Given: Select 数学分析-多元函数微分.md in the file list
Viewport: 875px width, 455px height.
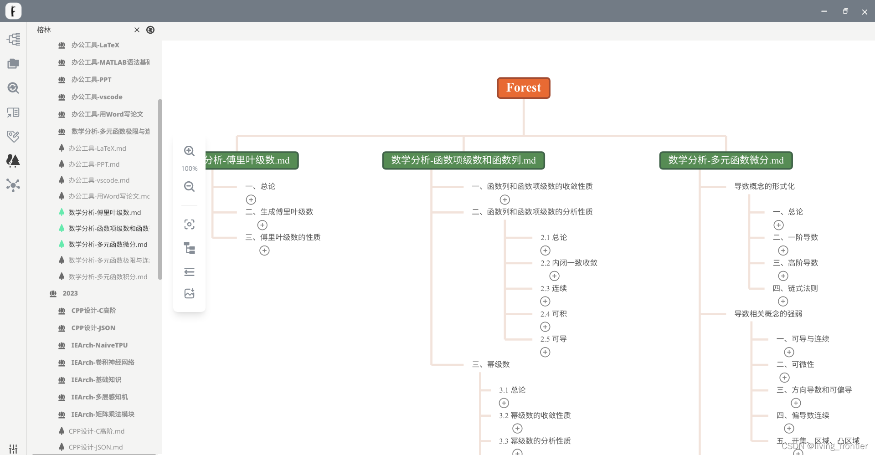Looking at the screenshot, I should pyautogui.click(x=108, y=245).
